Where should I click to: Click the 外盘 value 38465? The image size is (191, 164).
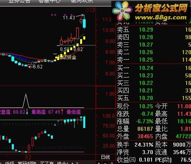click(145, 136)
